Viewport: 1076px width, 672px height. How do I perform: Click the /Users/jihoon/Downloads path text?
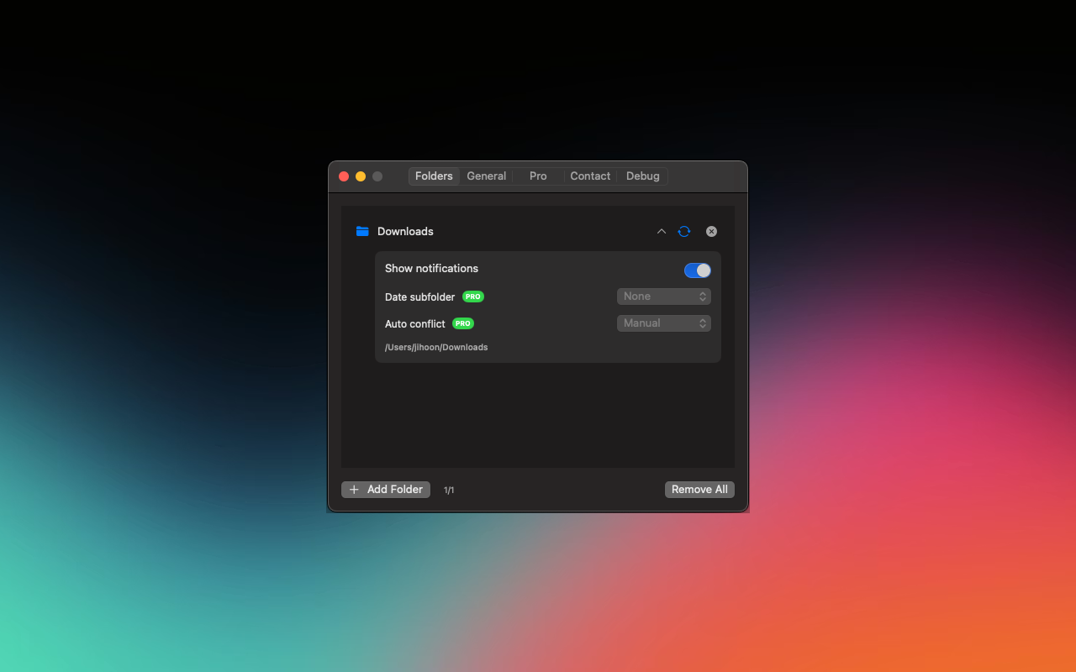tap(436, 348)
